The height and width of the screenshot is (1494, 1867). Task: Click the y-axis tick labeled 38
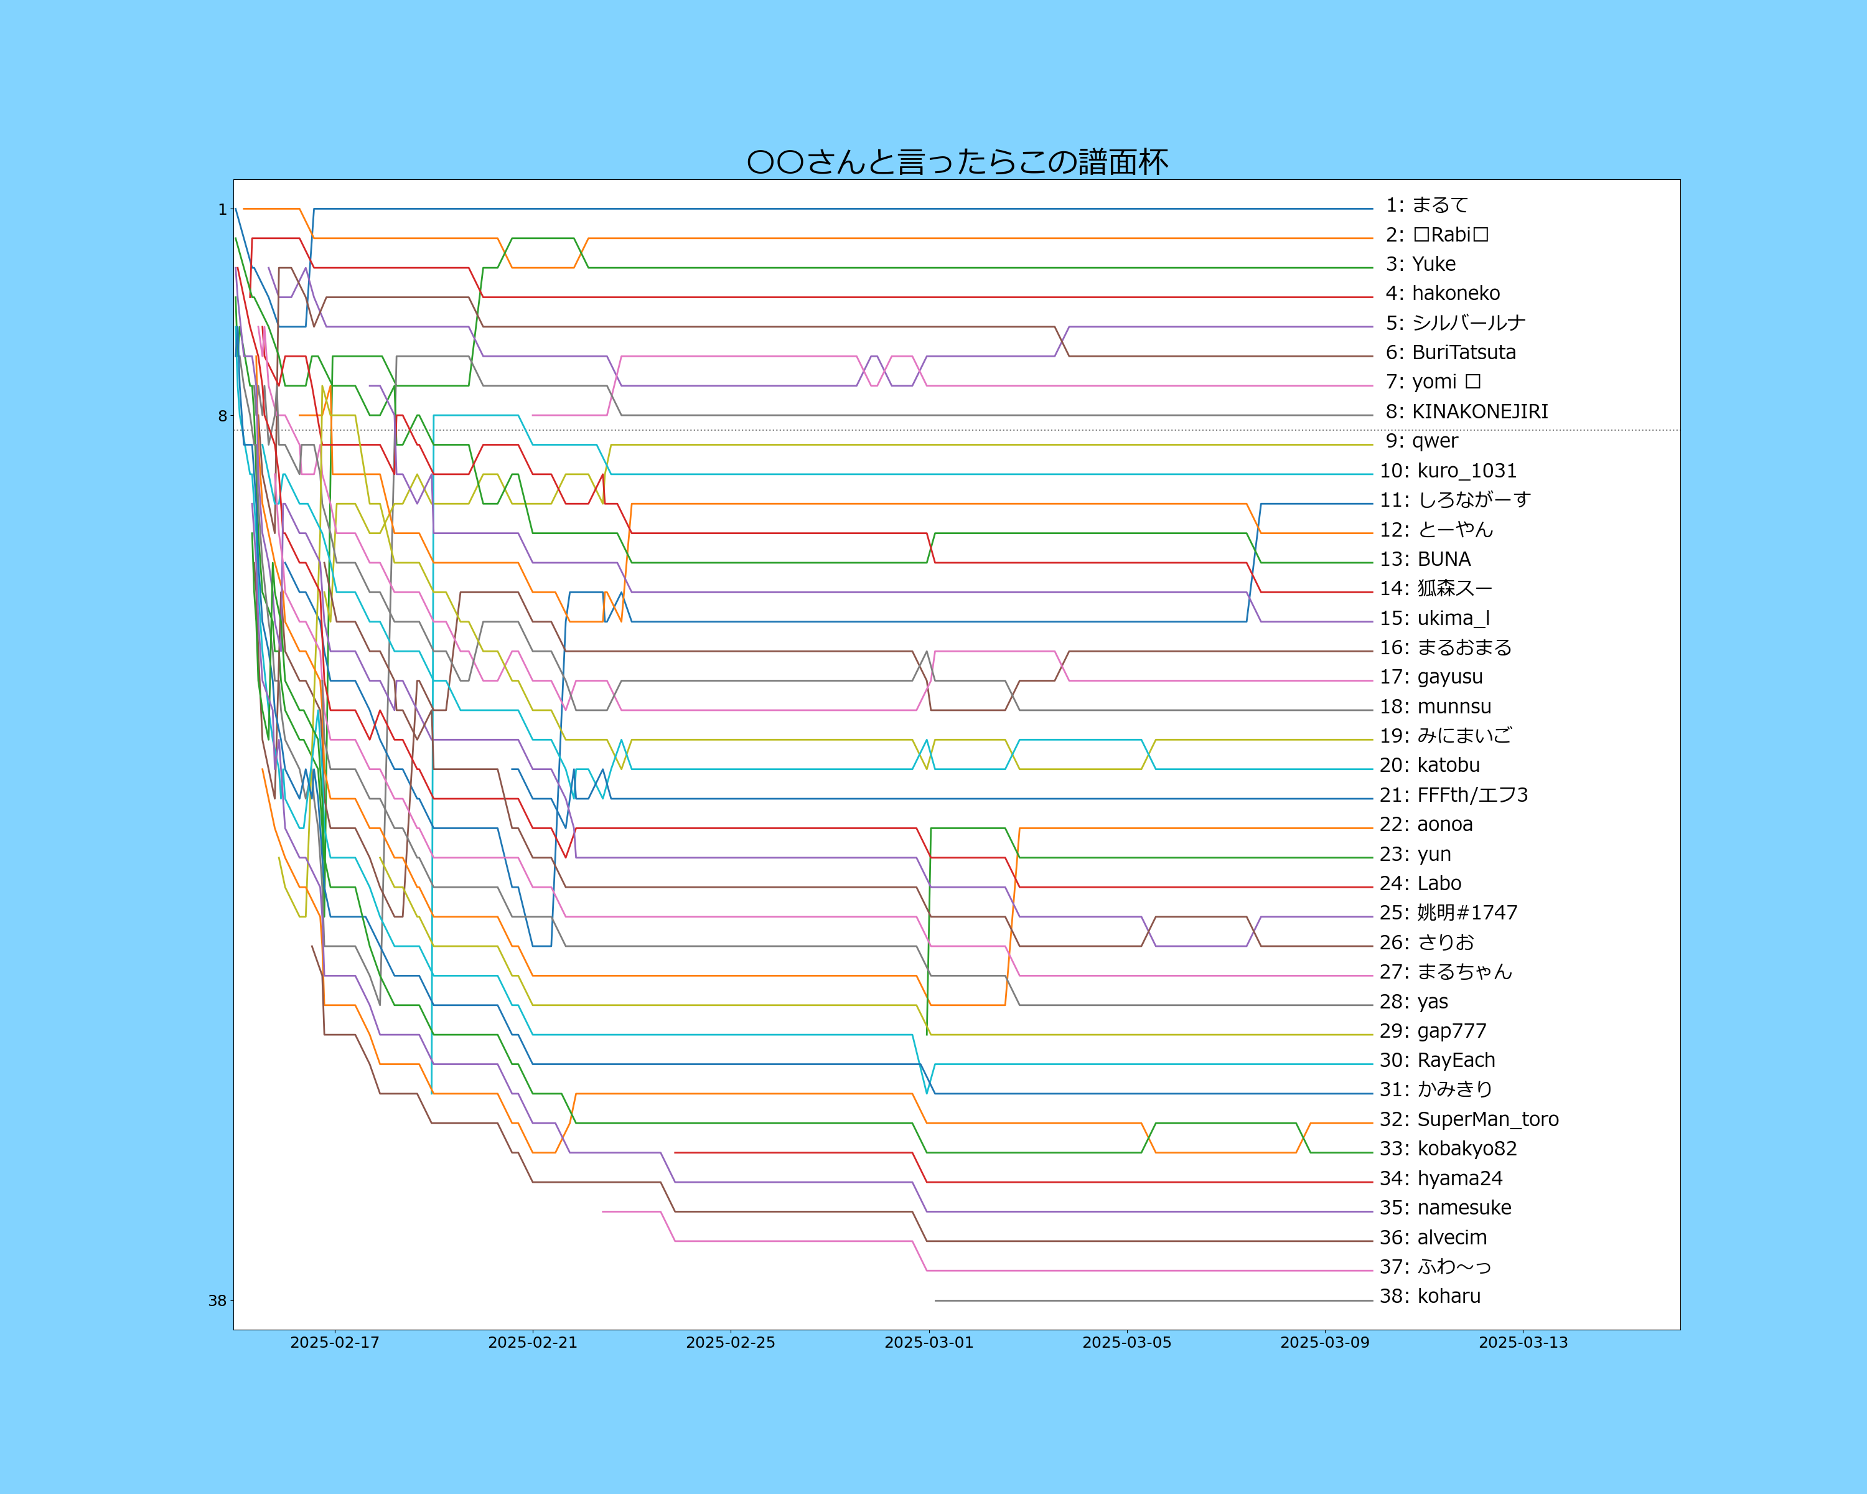coord(217,1300)
